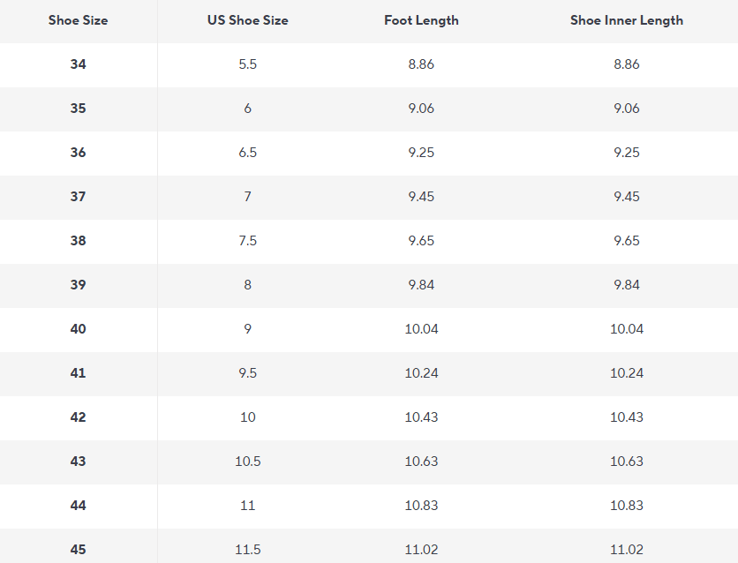Screen dimensions: 738x563
Task: Select shoe size 40 cell
Action: [x=79, y=329]
